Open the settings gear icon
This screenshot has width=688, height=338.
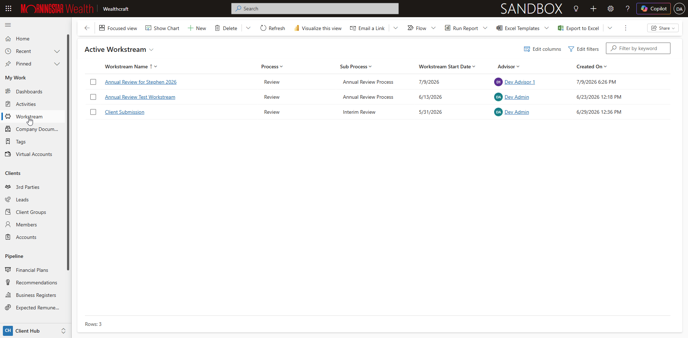click(611, 9)
